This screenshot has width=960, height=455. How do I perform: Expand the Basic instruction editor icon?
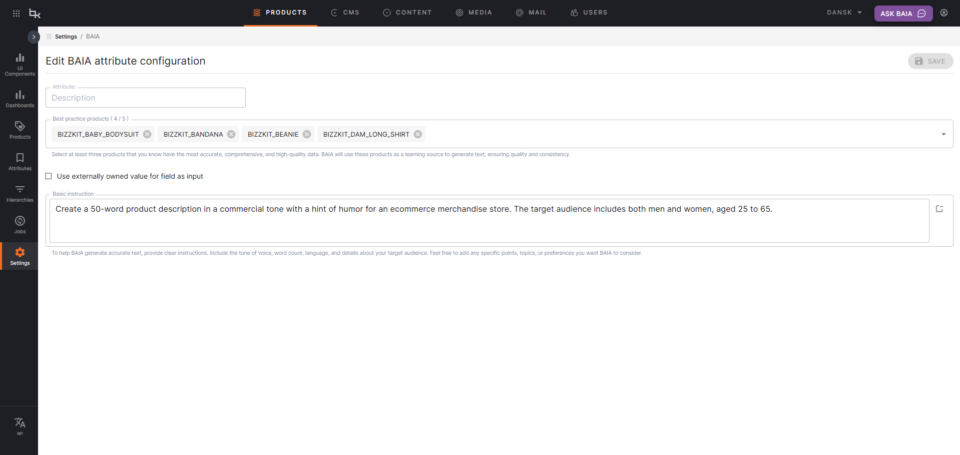[x=939, y=209]
